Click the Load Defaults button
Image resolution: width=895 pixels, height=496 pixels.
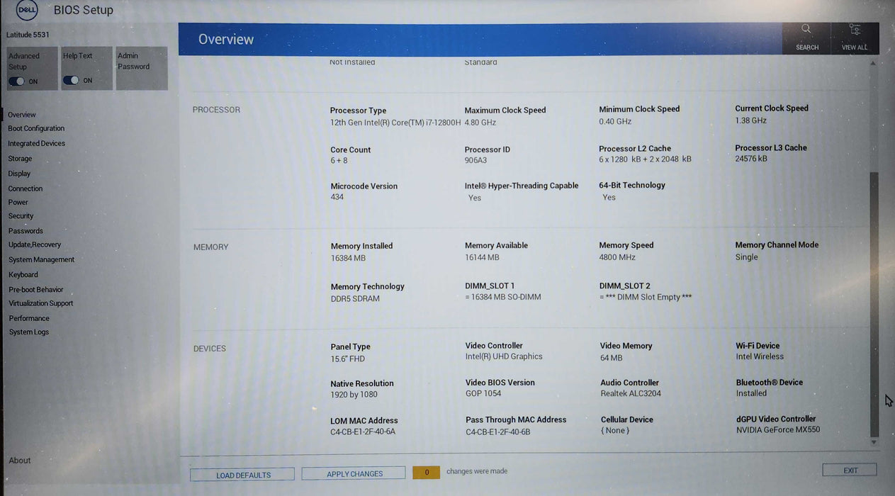click(x=242, y=475)
